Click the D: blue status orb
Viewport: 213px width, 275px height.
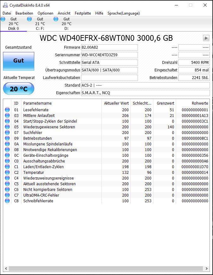tap(56, 19)
